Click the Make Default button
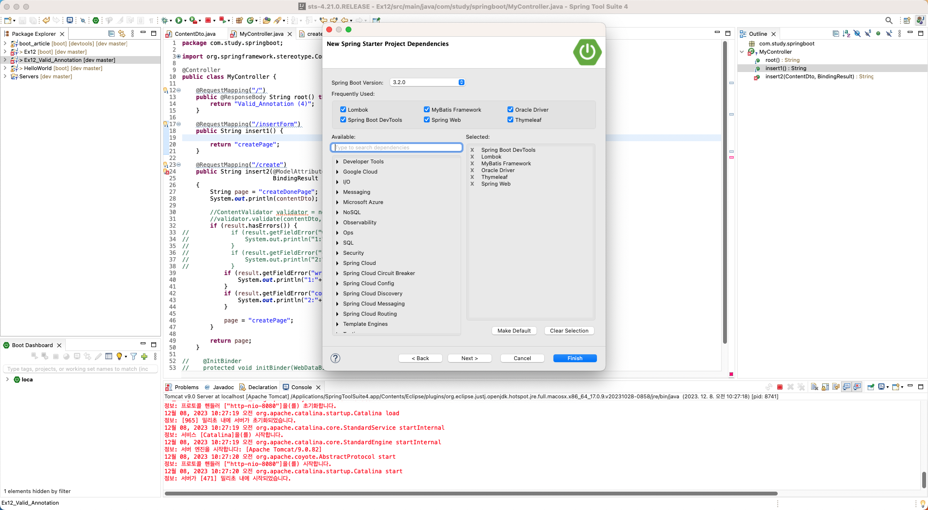This screenshot has width=928, height=510. pyautogui.click(x=514, y=331)
